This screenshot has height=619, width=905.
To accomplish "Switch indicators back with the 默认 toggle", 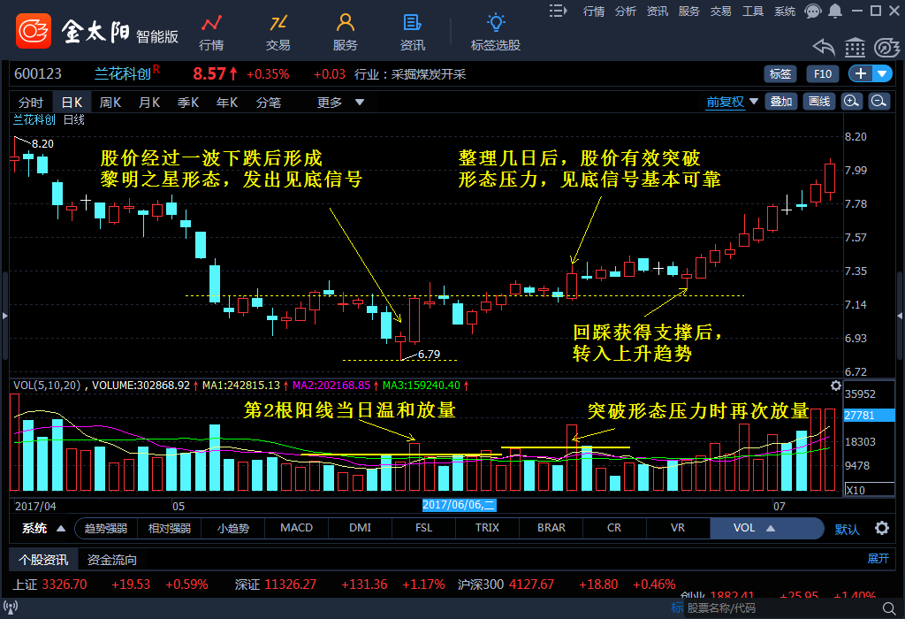I will tap(847, 528).
